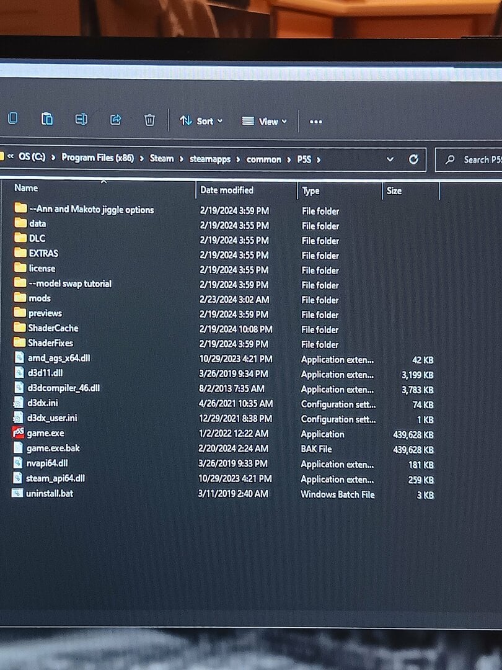Select d3dx_user.ini file icon
502x670 pixels.
point(19,418)
